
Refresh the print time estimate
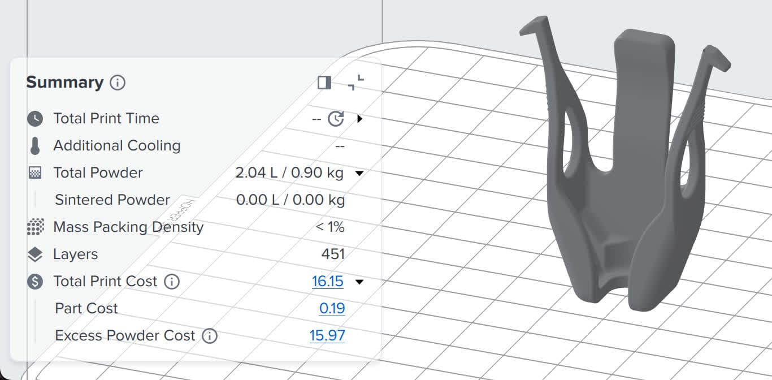pyautogui.click(x=336, y=119)
